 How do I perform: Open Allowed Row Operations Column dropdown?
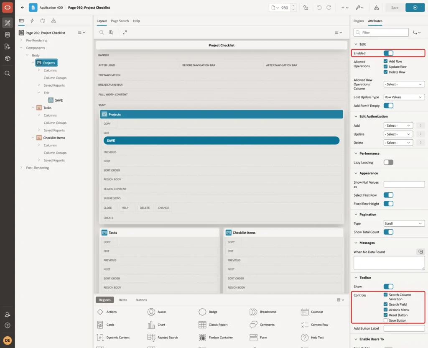click(x=404, y=84)
